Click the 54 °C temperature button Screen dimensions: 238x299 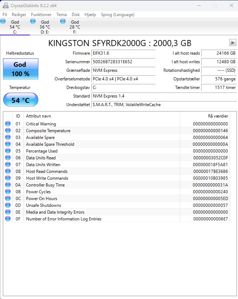(x=21, y=100)
